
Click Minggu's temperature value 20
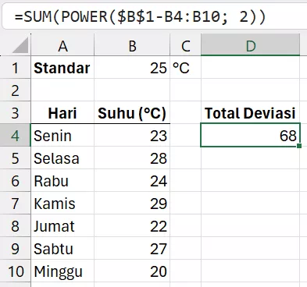click(132, 271)
